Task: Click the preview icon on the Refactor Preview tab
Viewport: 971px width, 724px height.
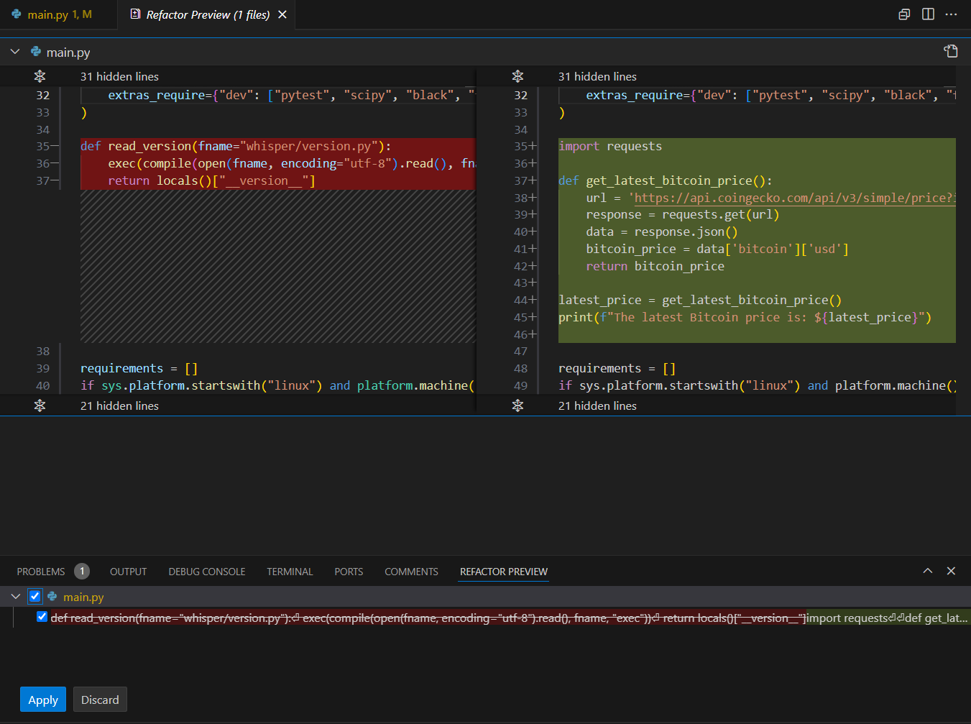Action: point(135,14)
